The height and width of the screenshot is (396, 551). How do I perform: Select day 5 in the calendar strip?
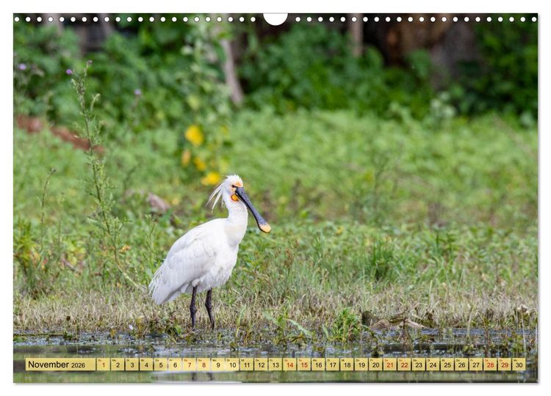161,364
